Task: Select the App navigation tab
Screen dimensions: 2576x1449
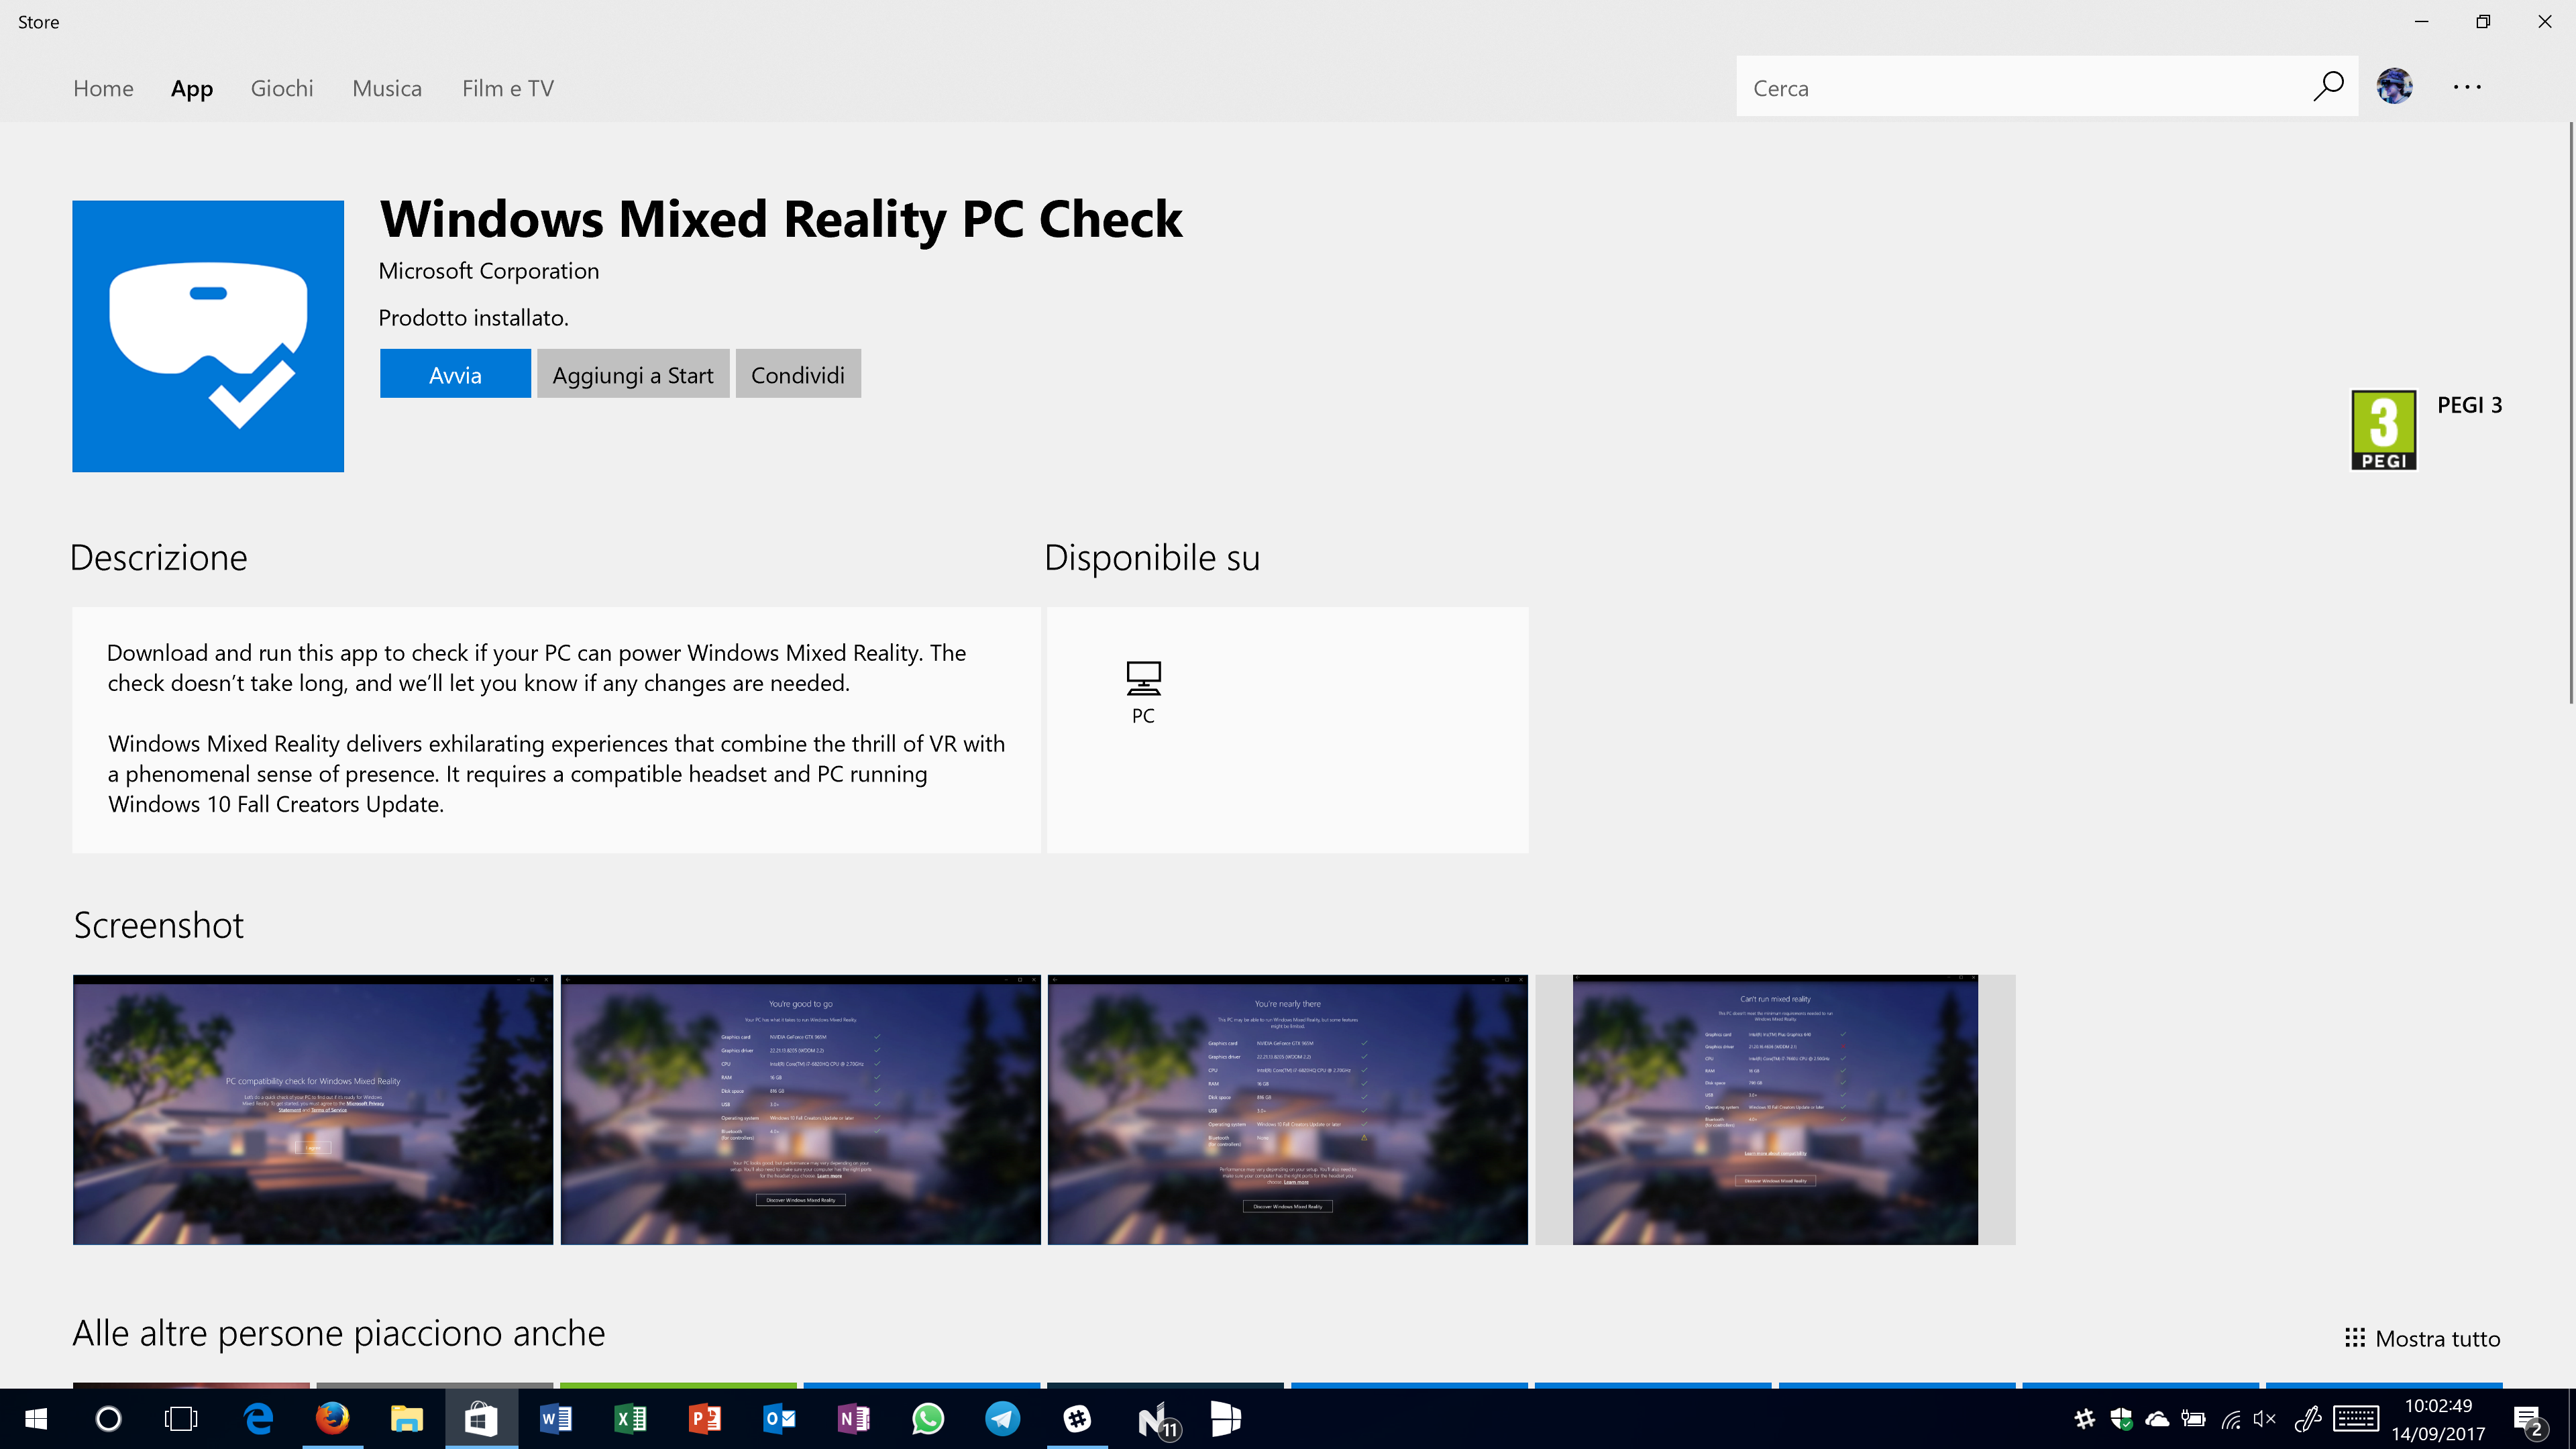Action: [x=192, y=88]
